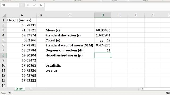Select row 1 header

point(3,20)
